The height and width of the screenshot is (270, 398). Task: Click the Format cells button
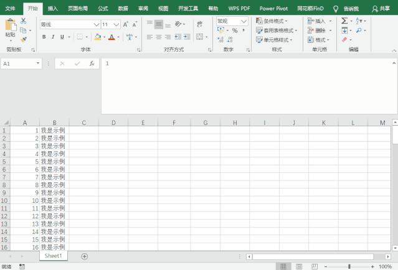(x=317, y=40)
